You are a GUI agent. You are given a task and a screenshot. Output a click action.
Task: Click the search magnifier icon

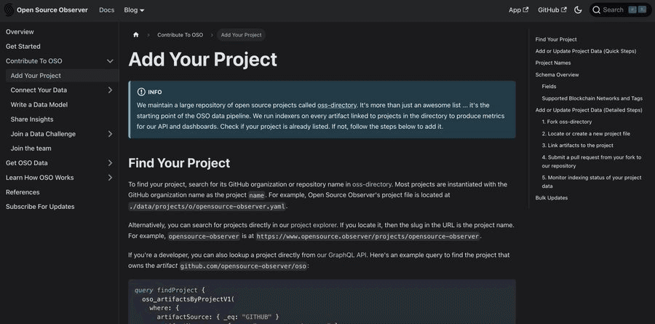597,10
